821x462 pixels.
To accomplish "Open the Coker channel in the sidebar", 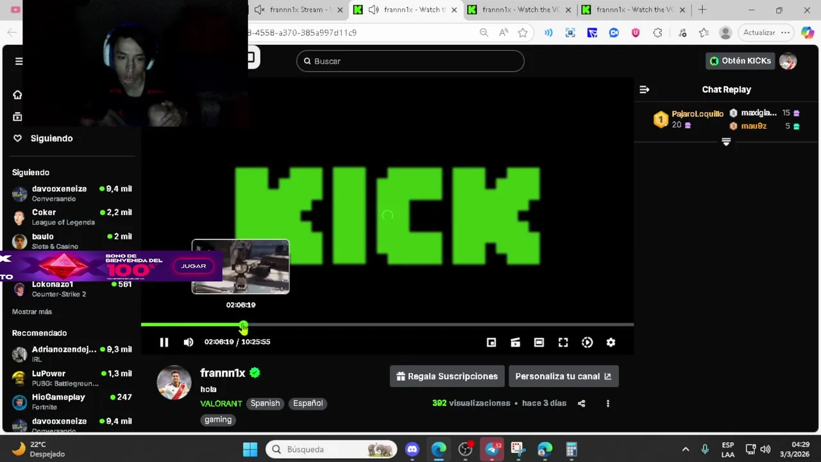I will [72, 217].
